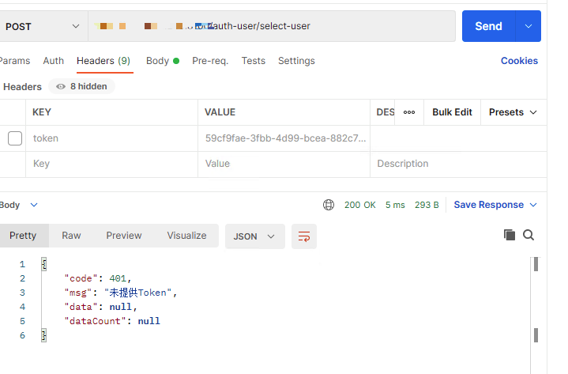Select the Raw response view
The image size is (568, 374).
[x=71, y=236]
